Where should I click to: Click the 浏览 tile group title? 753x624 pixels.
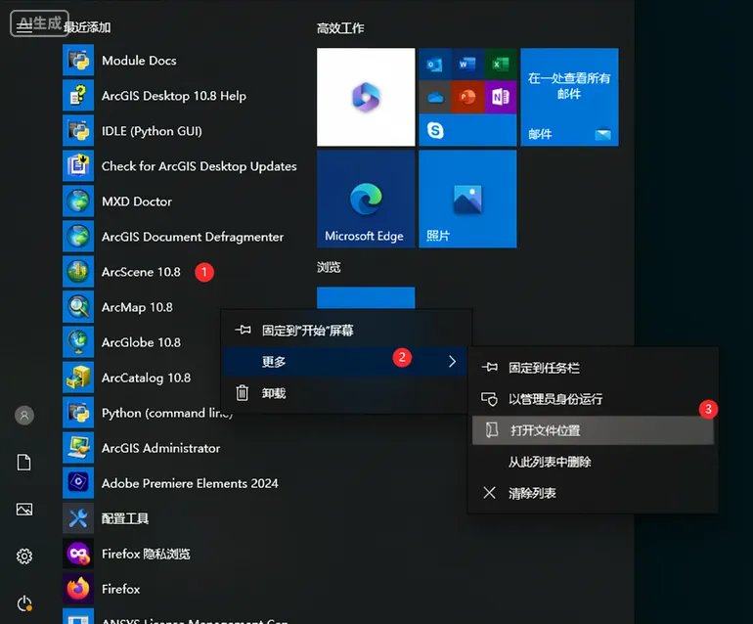[x=329, y=267]
